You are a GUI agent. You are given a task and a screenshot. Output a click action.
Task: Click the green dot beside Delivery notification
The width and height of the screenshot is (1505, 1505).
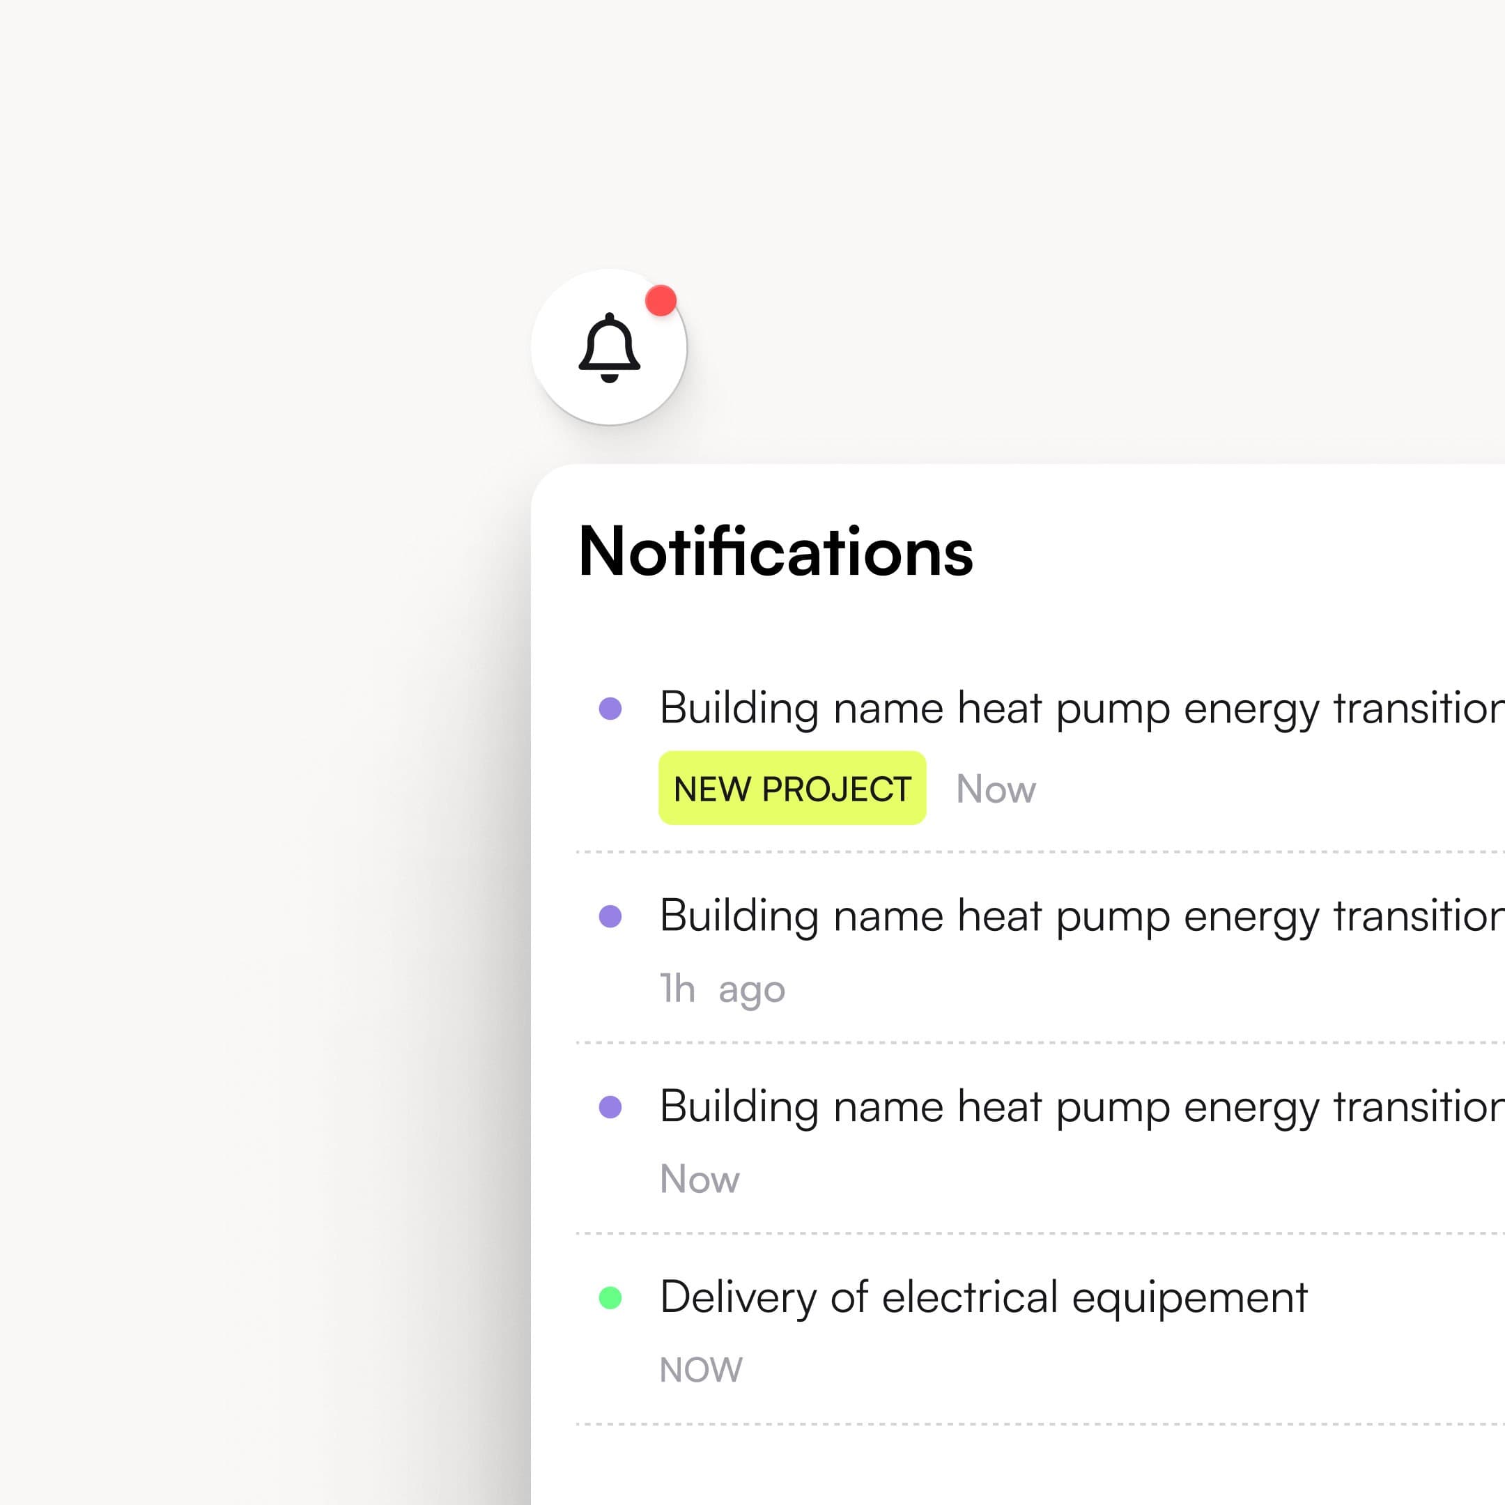pos(610,1298)
